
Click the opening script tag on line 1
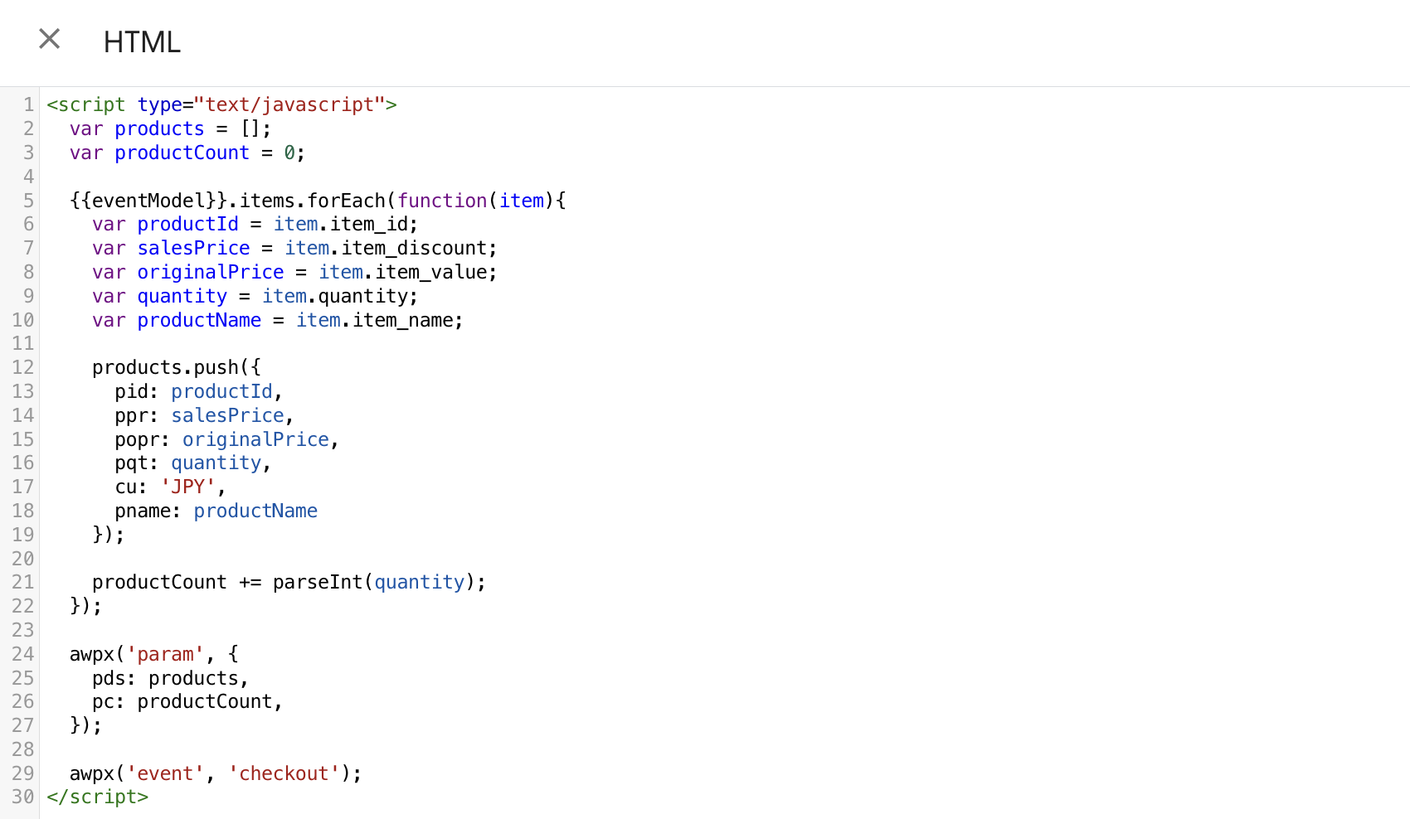[x=221, y=104]
